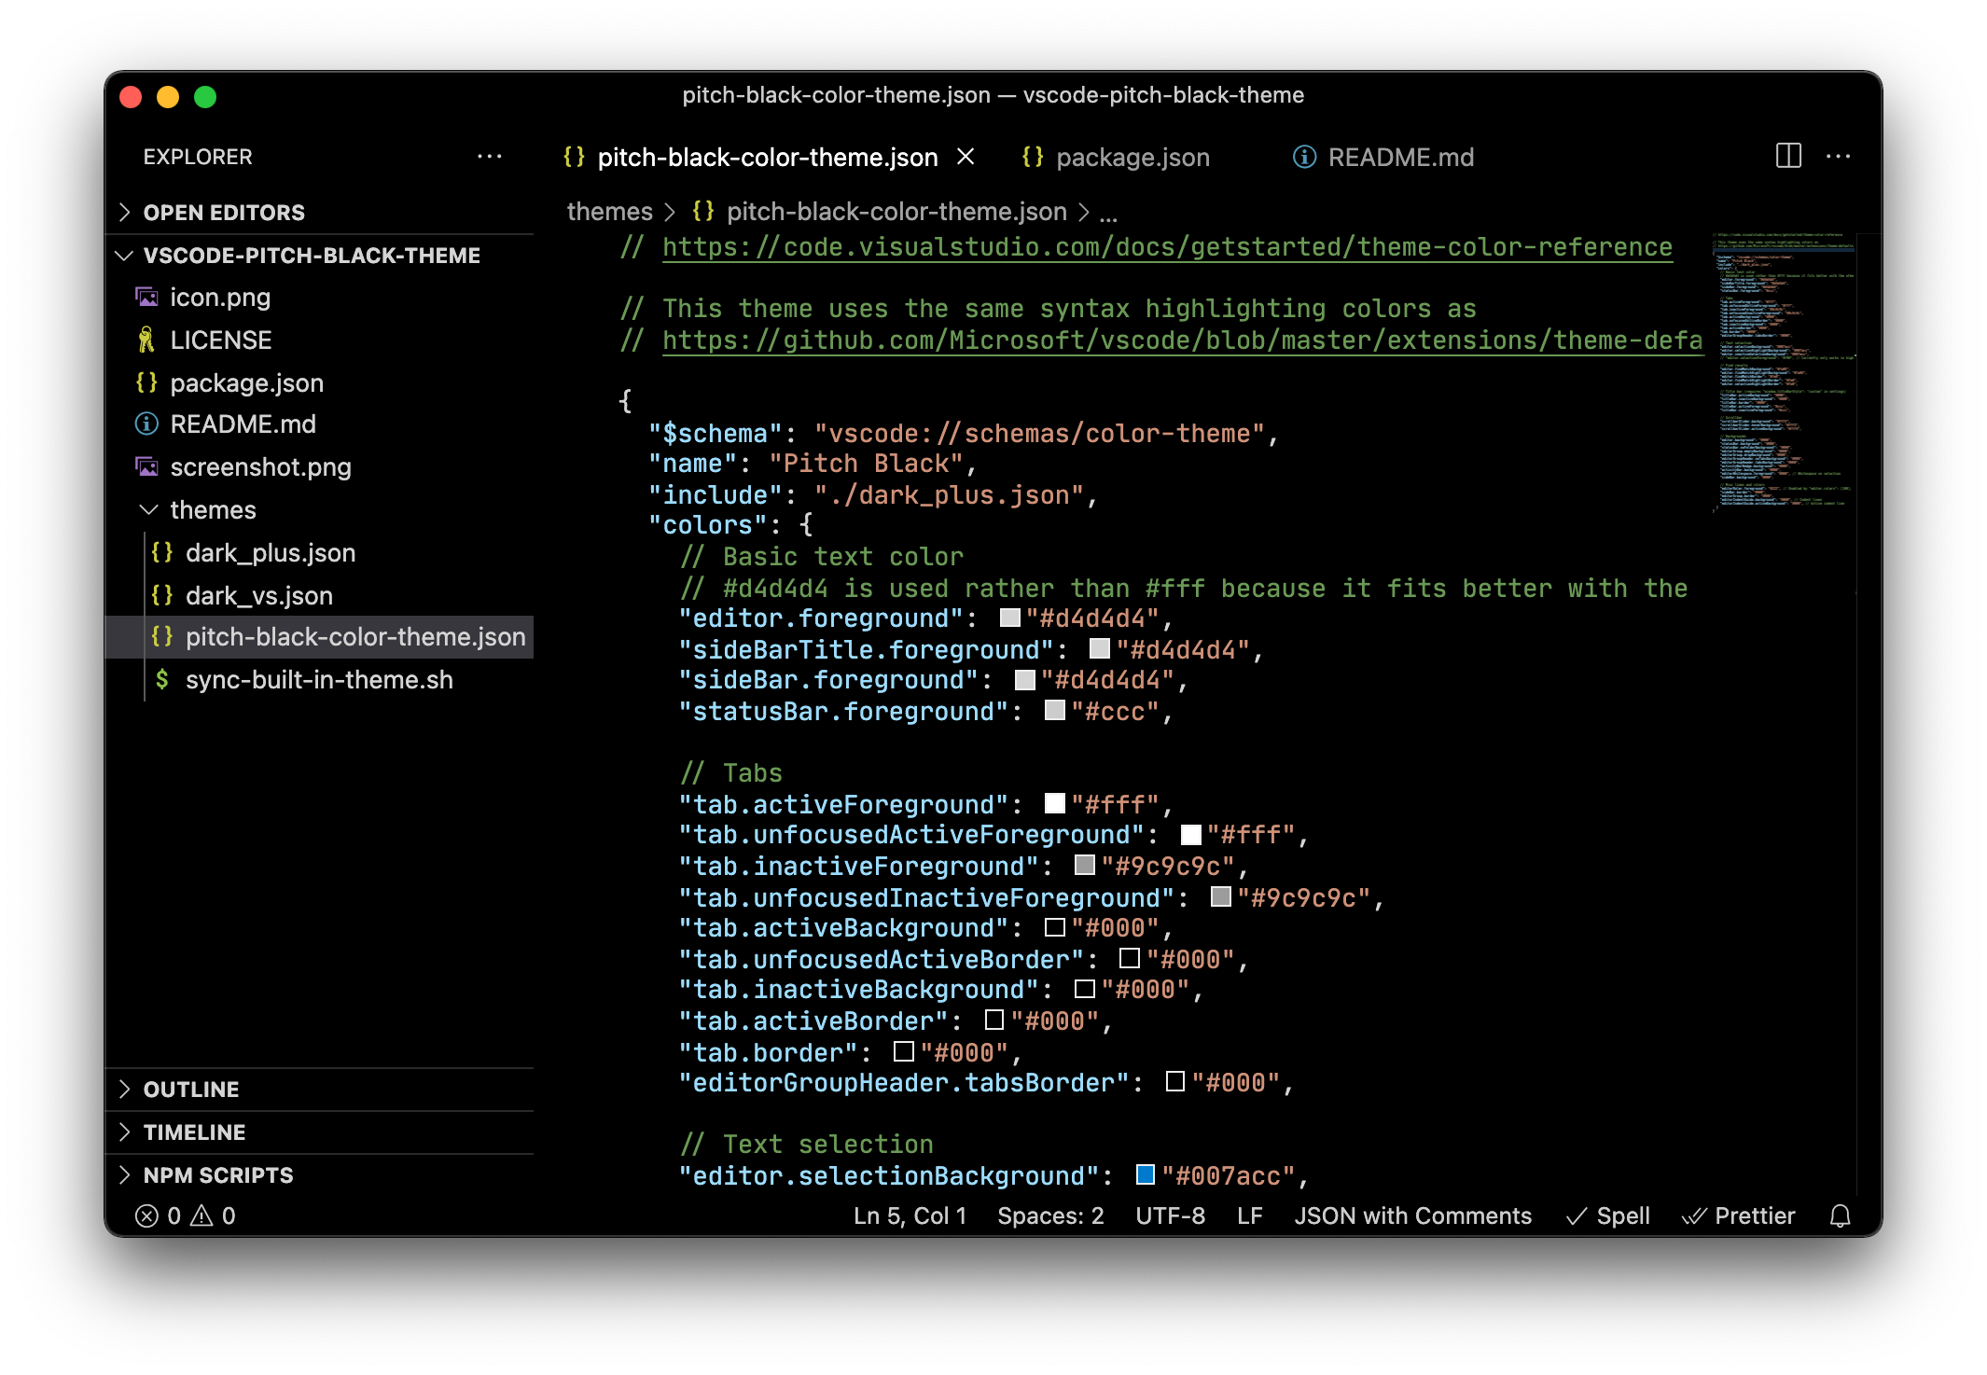This screenshot has width=1987, height=1375.
Task: Select the package.json tab
Action: [1132, 157]
